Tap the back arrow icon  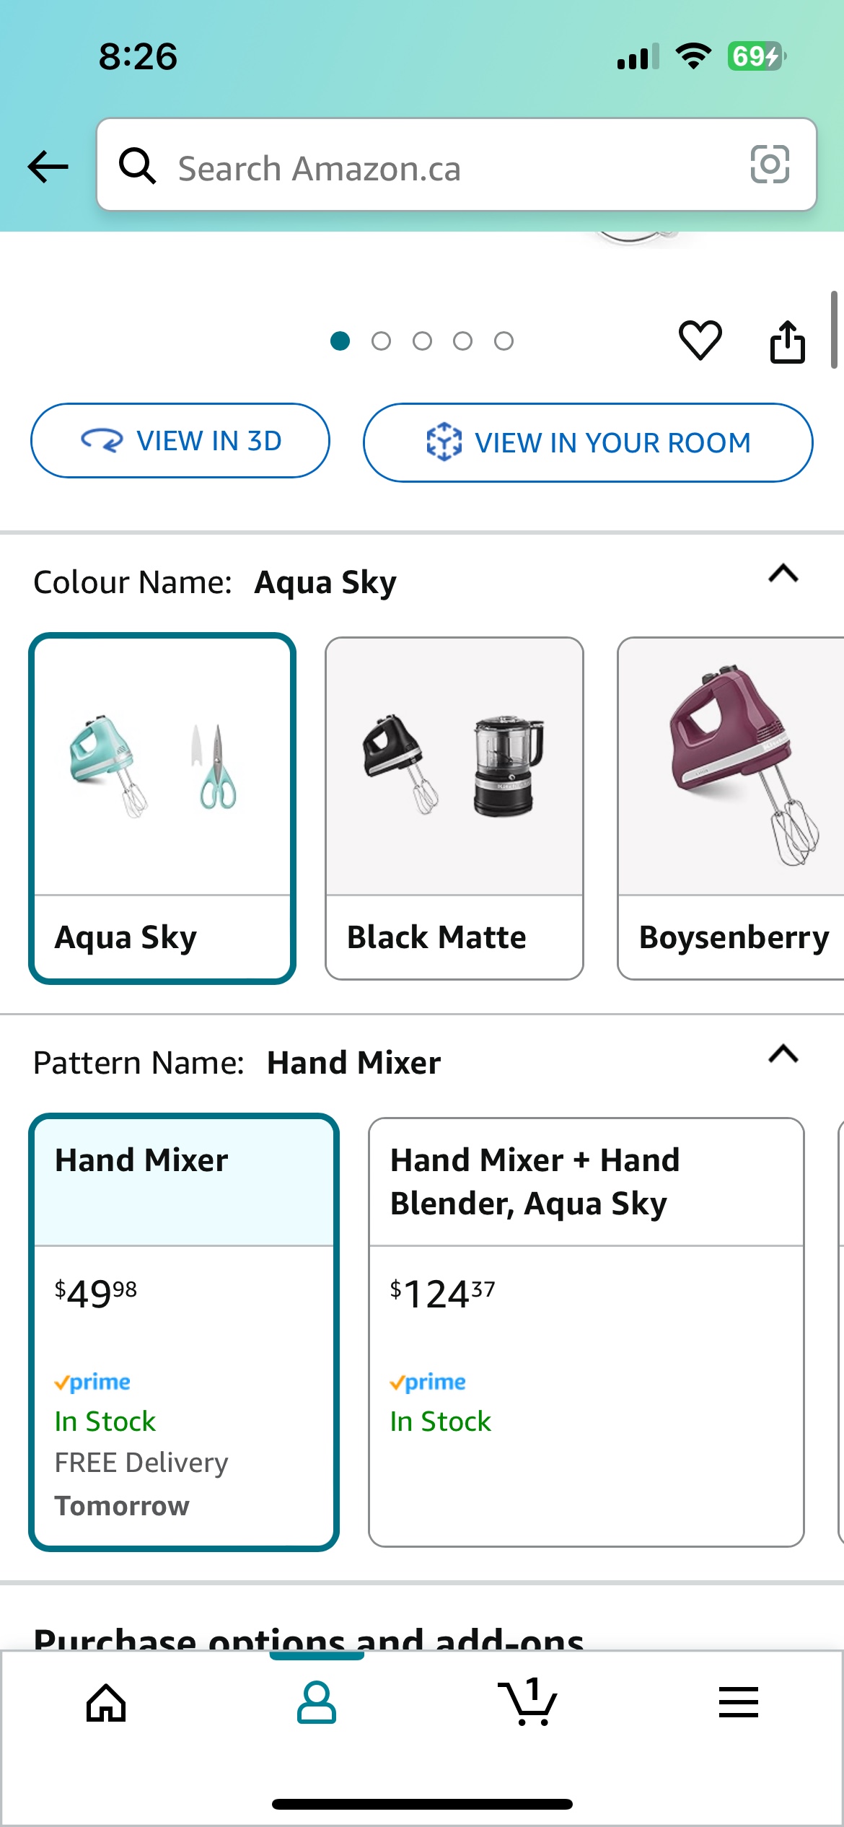pyautogui.click(x=48, y=167)
